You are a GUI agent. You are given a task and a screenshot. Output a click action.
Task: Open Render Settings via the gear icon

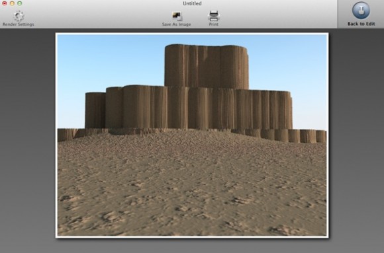(x=19, y=16)
